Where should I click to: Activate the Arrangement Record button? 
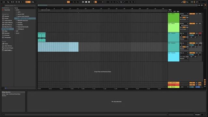[x=89, y=2]
